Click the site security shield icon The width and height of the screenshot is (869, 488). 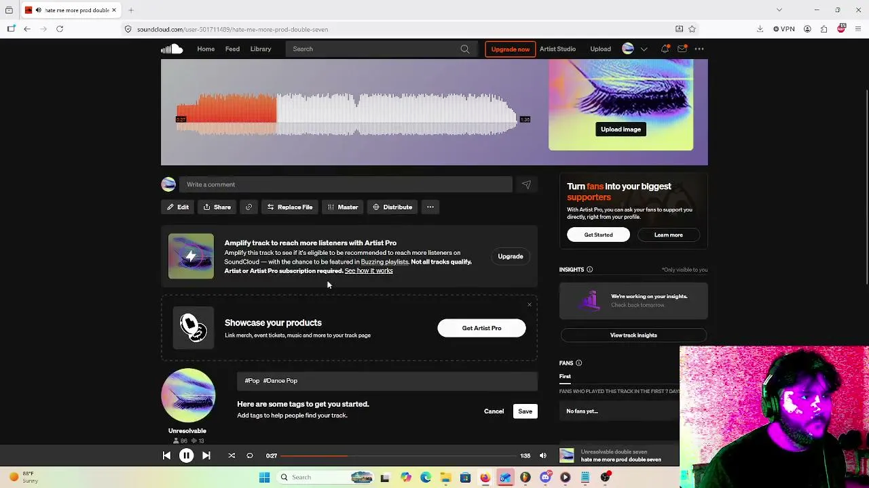[x=128, y=29]
